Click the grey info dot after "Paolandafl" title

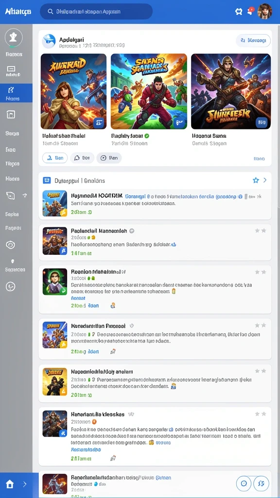point(132,231)
